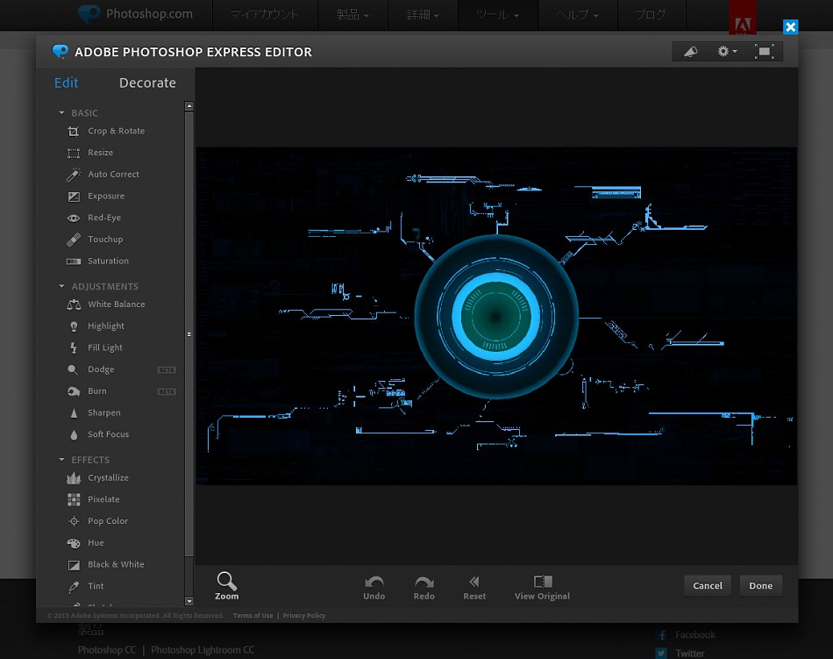Pick the Touchup bandage icon
The width and height of the screenshot is (833, 659).
pyautogui.click(x=74, y=240)
